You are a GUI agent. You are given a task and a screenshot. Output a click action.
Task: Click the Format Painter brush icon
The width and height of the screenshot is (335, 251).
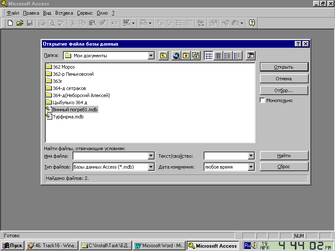point(102,23)
